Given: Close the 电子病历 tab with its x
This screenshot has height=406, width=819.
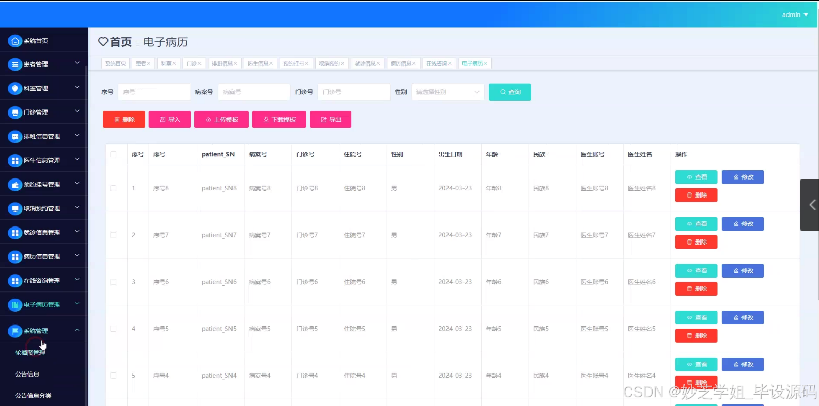Looking at the screenshot, I should coord(486,63).
